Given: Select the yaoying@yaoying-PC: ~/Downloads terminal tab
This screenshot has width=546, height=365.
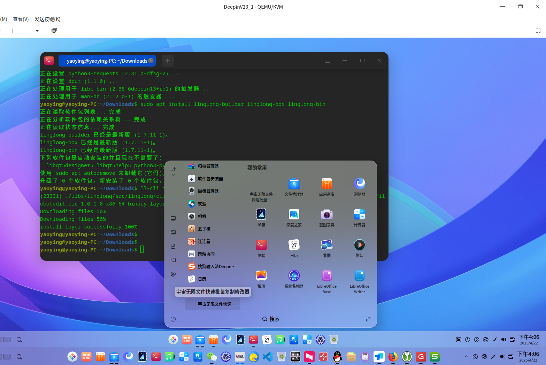Looking at the screenshot, I should coord(107,61).
